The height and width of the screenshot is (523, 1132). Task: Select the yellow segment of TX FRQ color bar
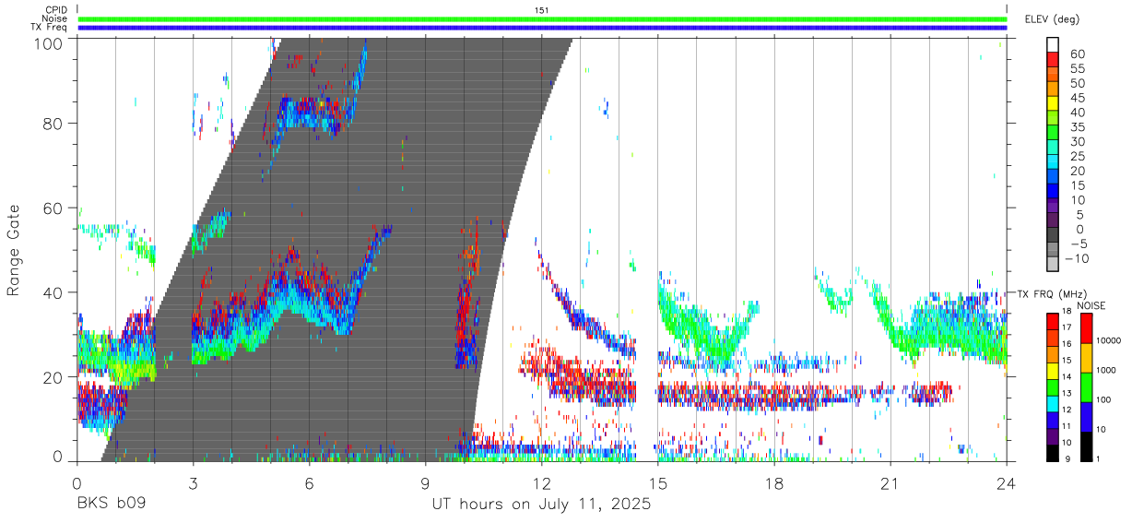(x=1053, y=371)
